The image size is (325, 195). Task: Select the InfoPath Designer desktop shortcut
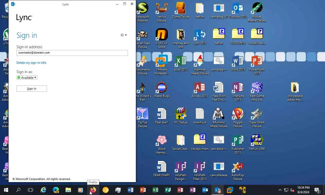point(181,171)
